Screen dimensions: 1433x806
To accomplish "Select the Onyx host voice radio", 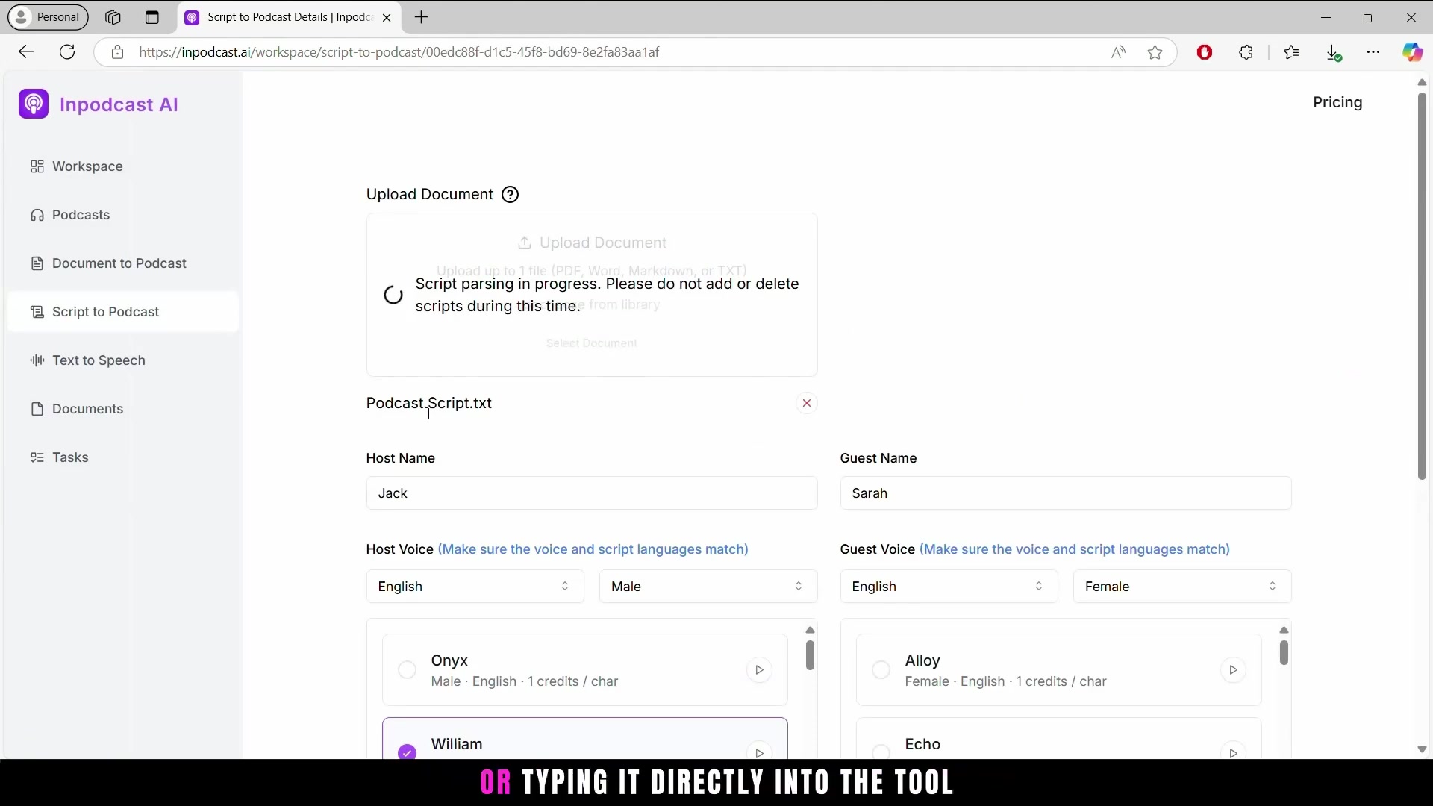I will [407, 670].
